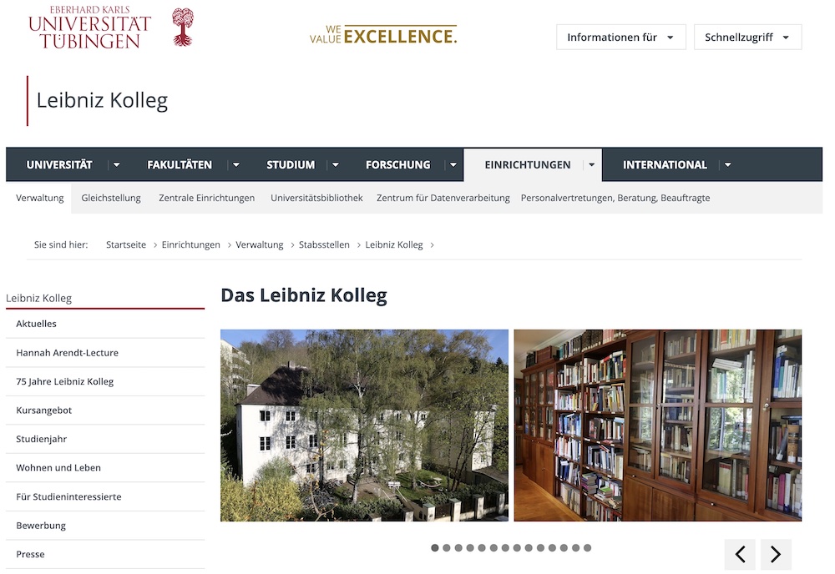This screenshot has width=835, height=574.
Task: Open the Informationen für dropdown
Action: click(x=621, y=38)
